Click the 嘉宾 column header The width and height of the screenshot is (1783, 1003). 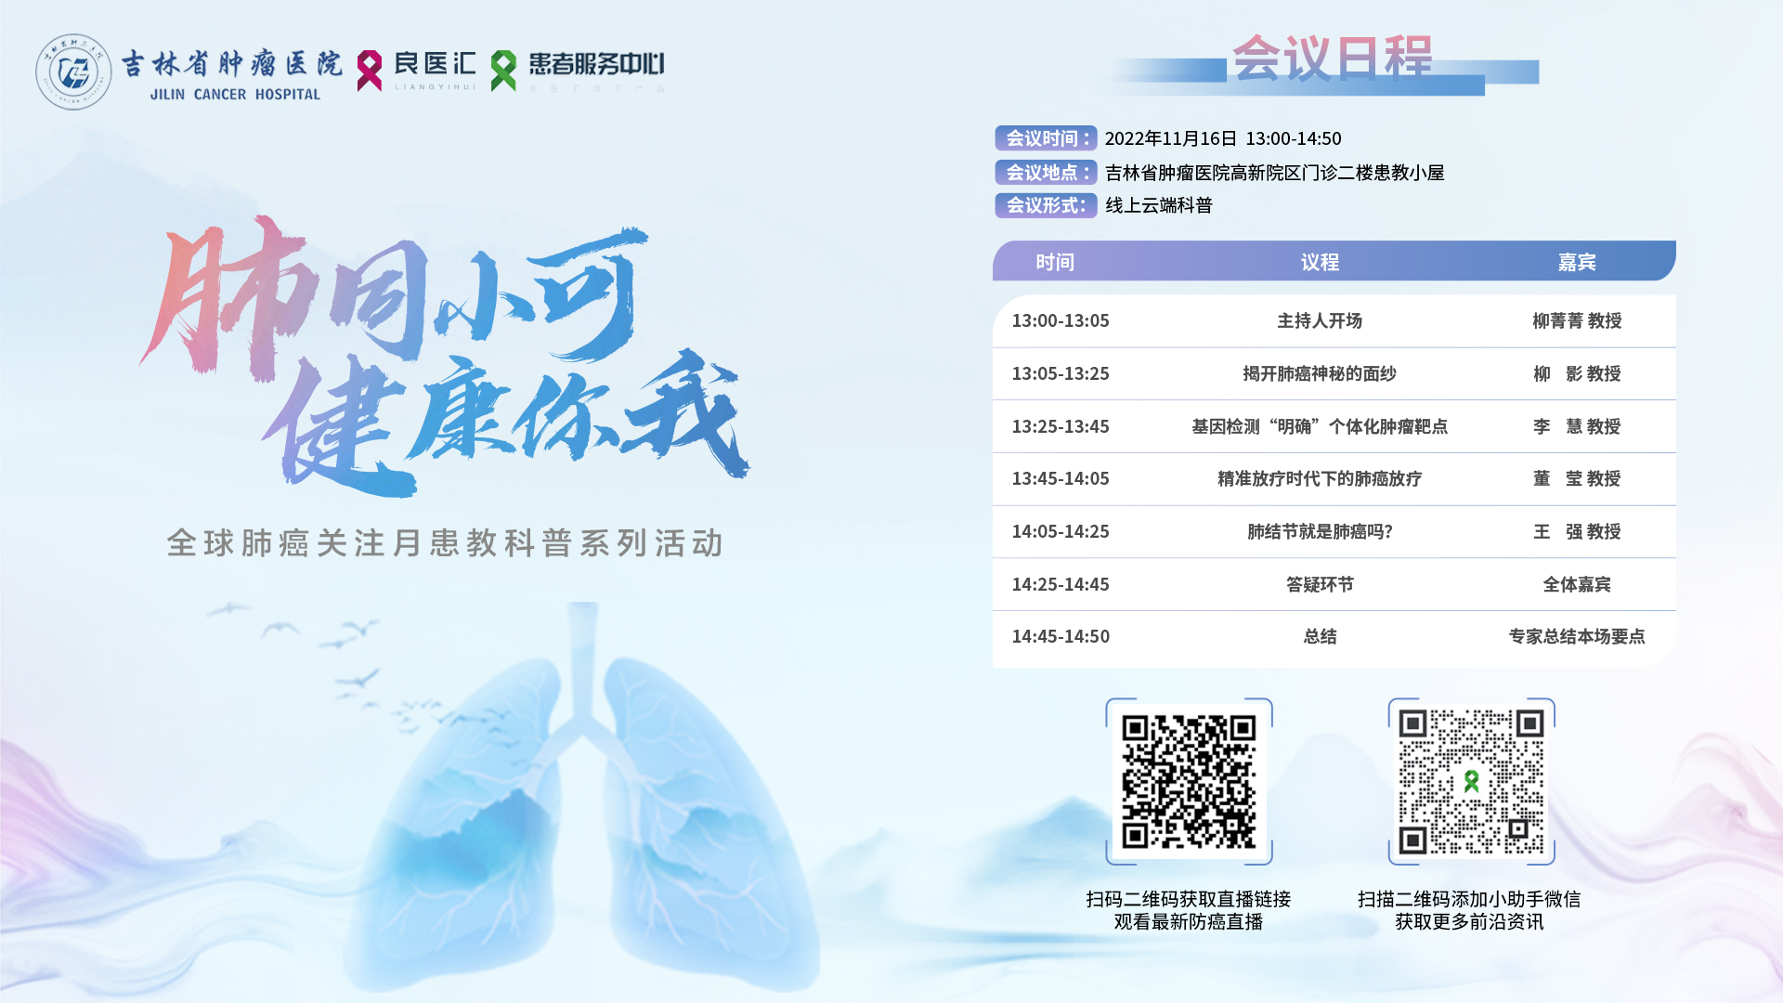[x=1577, y=262]
